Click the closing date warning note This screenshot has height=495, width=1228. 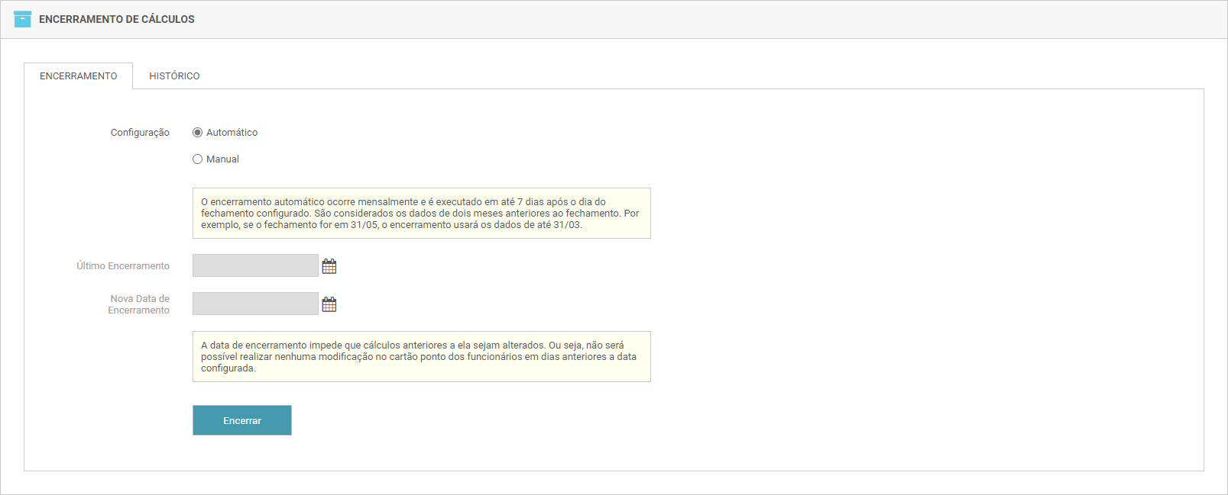point(421,357)
